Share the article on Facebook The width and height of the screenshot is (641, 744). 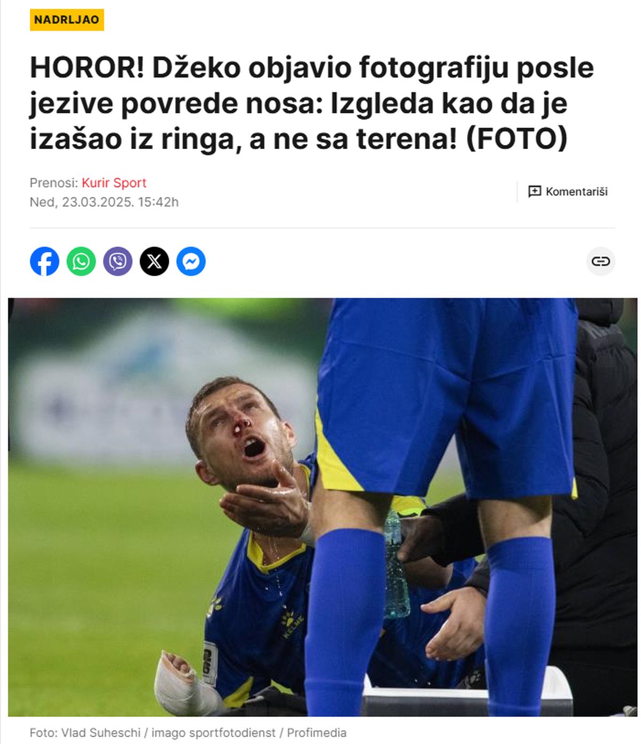(44, 261)
